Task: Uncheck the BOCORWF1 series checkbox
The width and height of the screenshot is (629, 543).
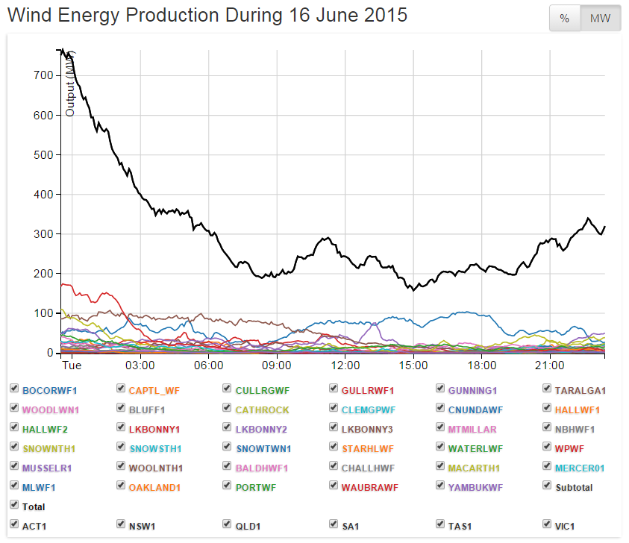Action: coord(14,389)
